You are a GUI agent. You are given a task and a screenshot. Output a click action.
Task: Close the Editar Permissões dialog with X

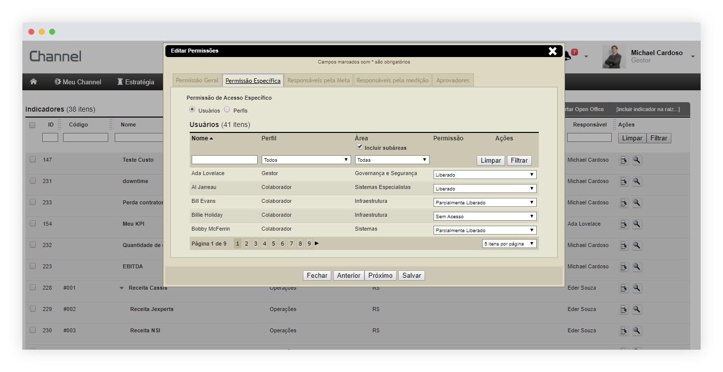pos(552,51)
